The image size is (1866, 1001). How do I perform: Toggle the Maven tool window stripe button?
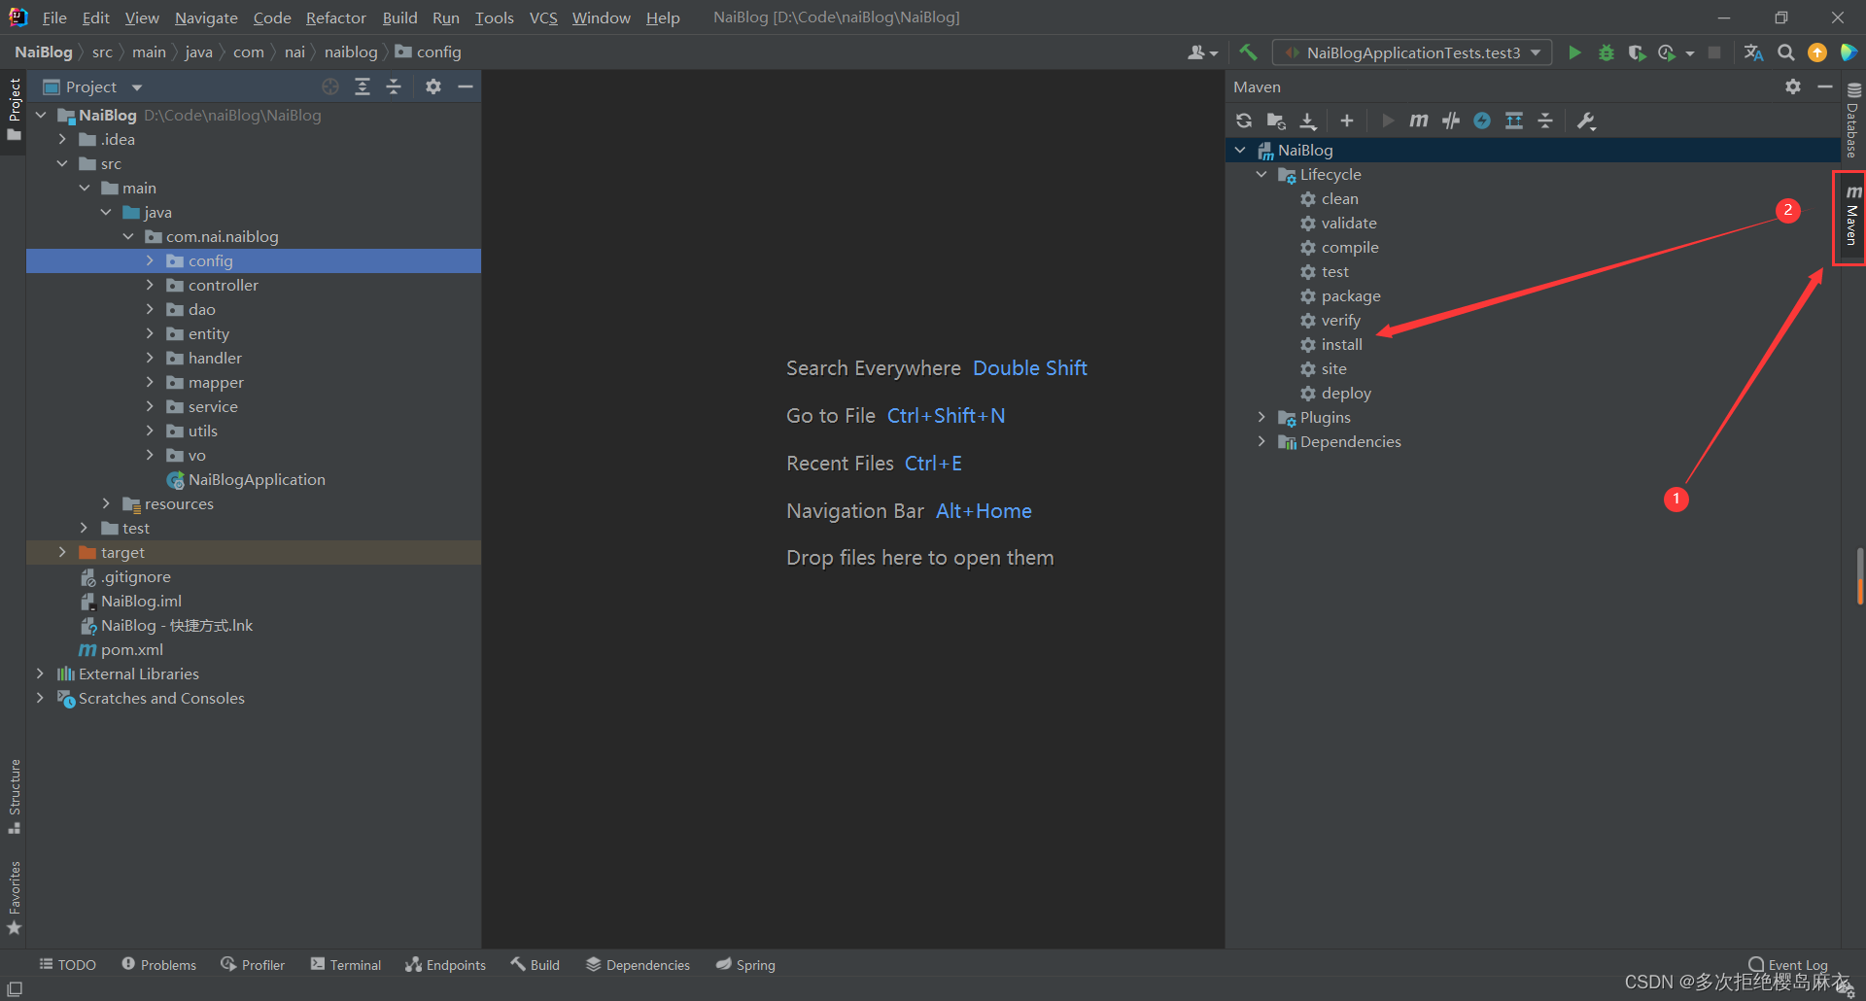pyautogui.click(x=1852, y=216)
